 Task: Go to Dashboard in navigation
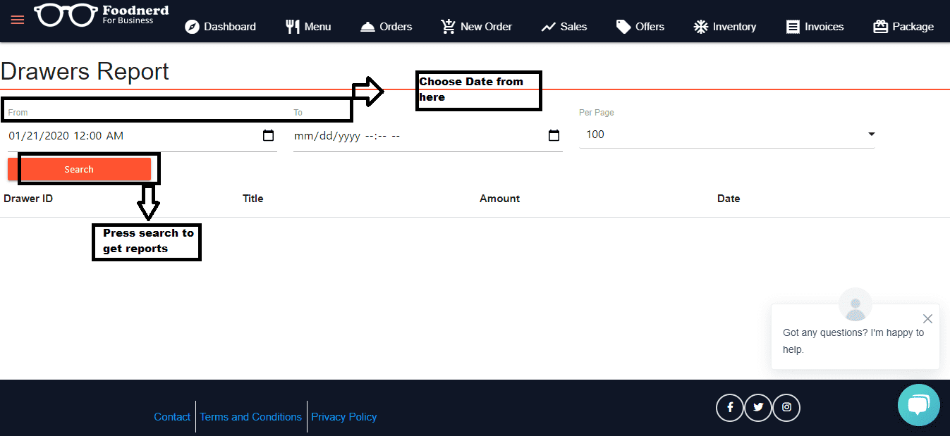tap(220, 27)
